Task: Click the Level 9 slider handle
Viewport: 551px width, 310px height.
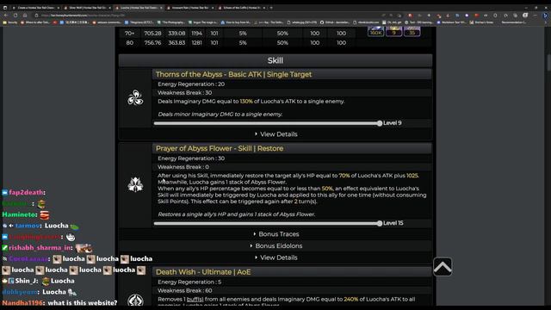Action: [380, 123]
